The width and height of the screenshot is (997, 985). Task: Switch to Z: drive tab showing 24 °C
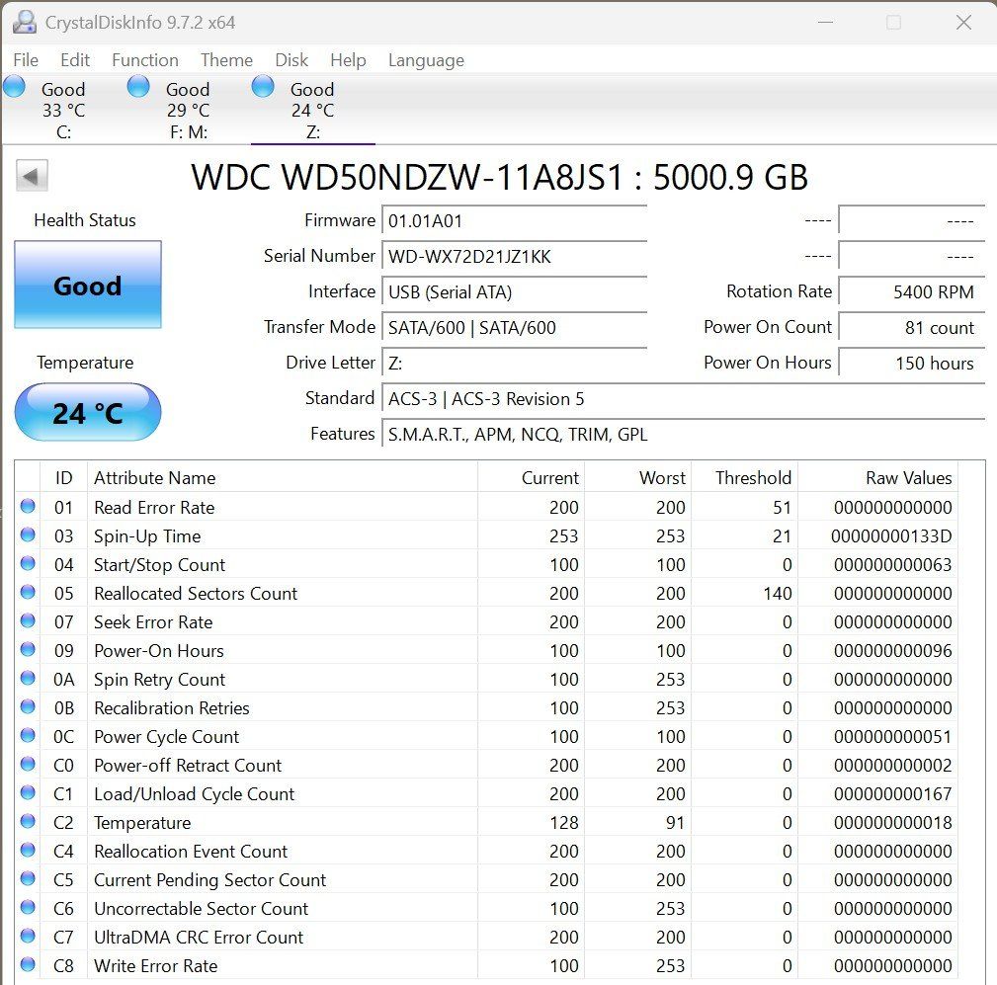coord(312,110)
